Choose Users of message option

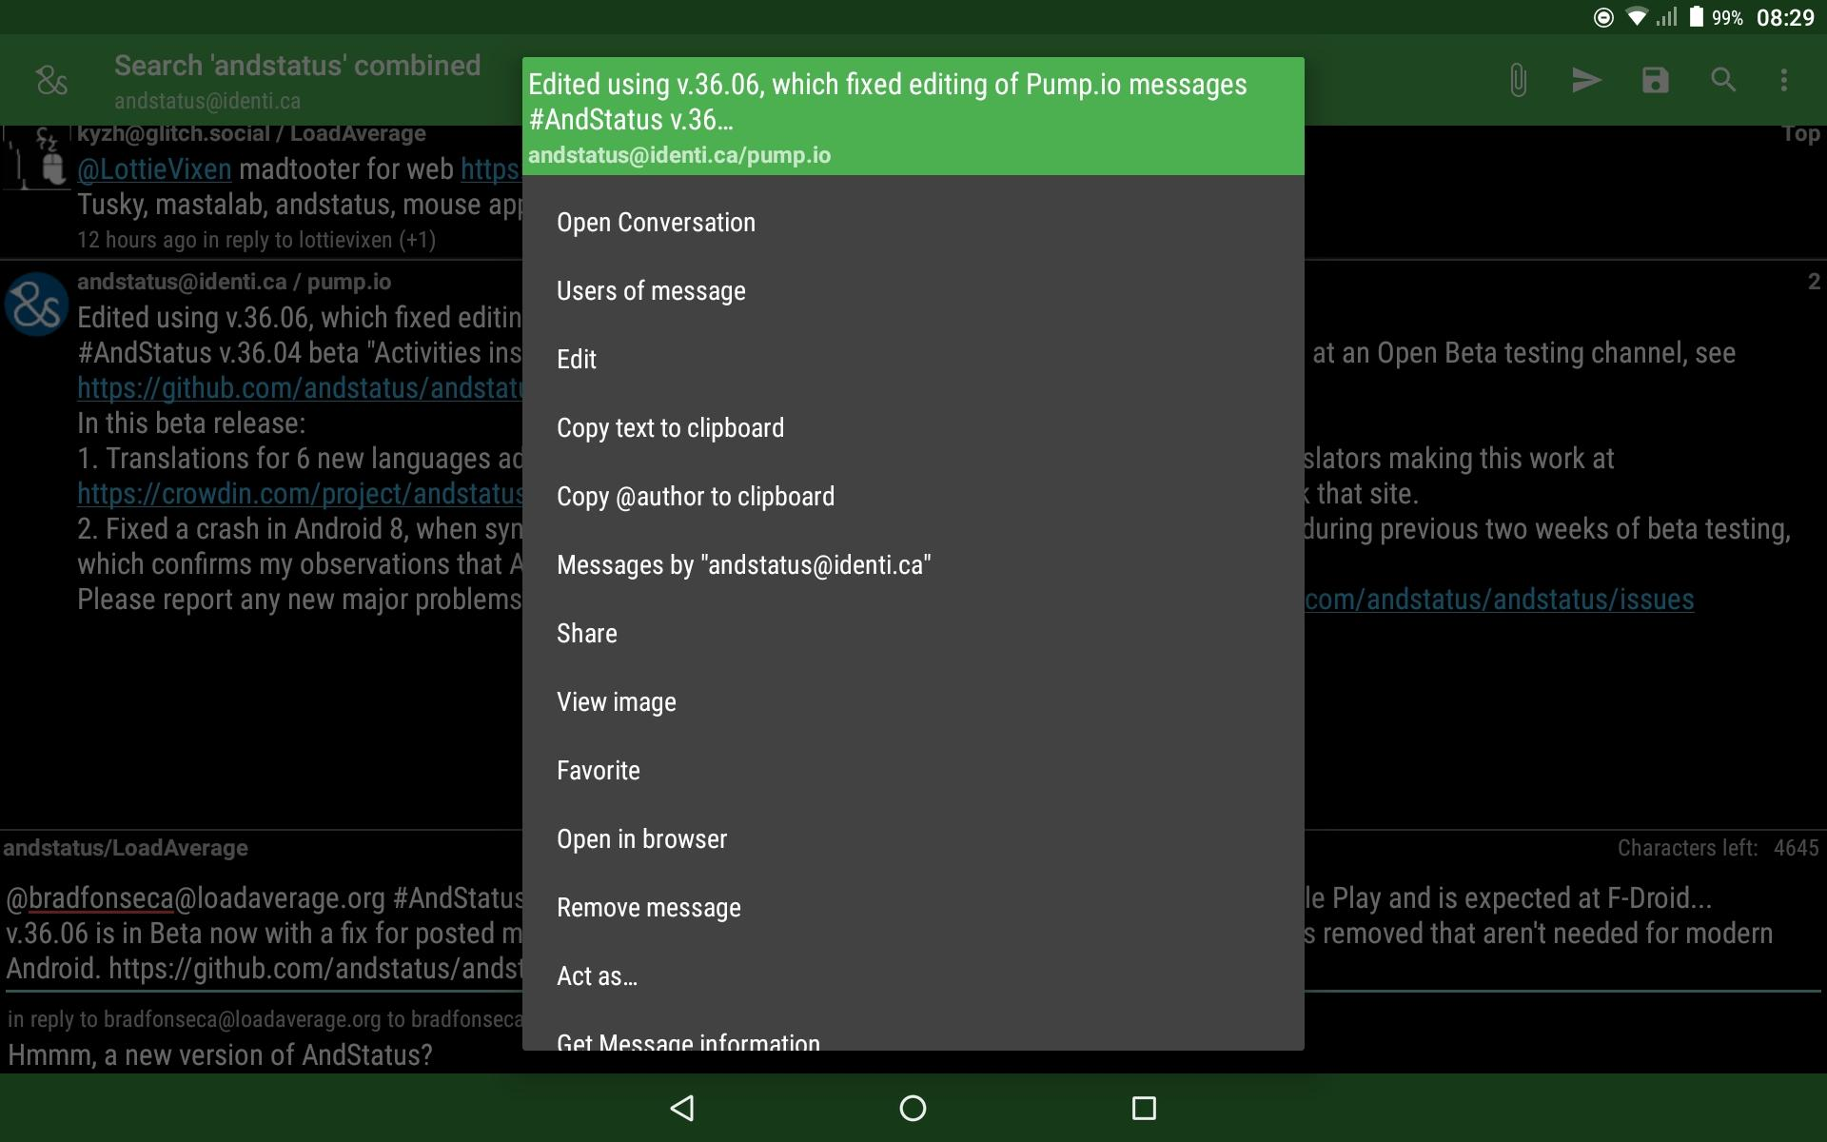tap(913, 291)
